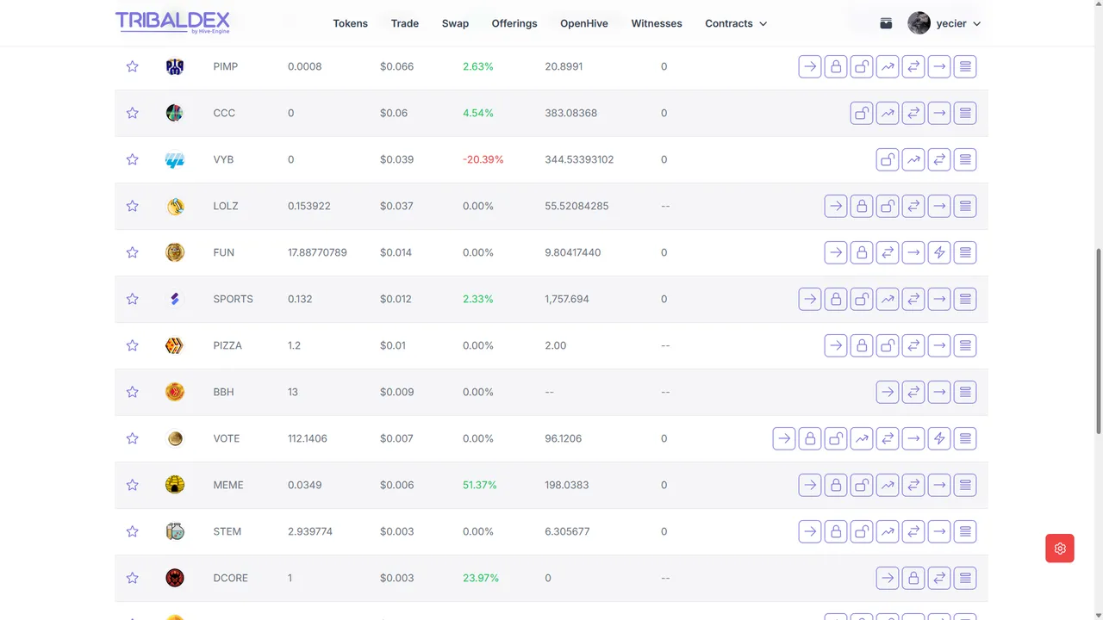1103x620 pixels.
Task: Click the DCORE token symbol
Action: [x=231, y=578]
